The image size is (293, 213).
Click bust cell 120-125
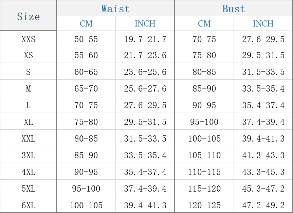click(x=204, y=205)
